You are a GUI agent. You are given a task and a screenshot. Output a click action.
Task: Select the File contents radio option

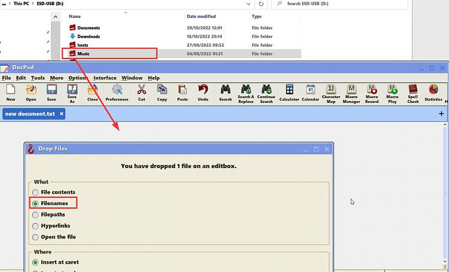point(35,192)
